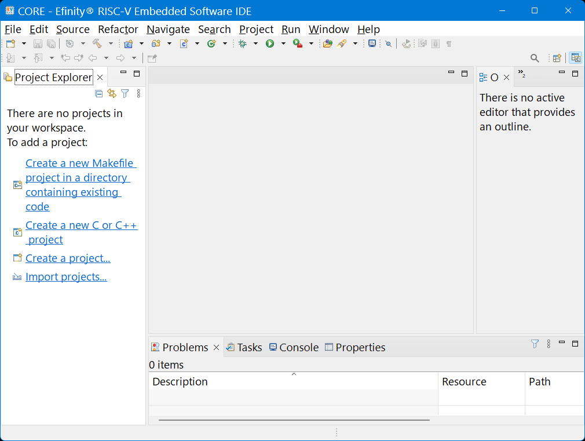Toggle Link with Editor in Project Explorer
Screen dimensions: 585x441
pyautogui.click(x=112, y=93)
